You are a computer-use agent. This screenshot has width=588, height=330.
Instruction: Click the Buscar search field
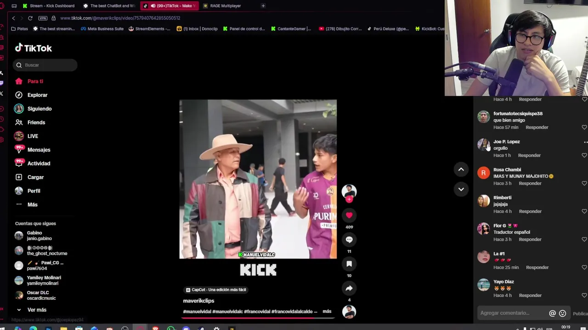point(45,65)
